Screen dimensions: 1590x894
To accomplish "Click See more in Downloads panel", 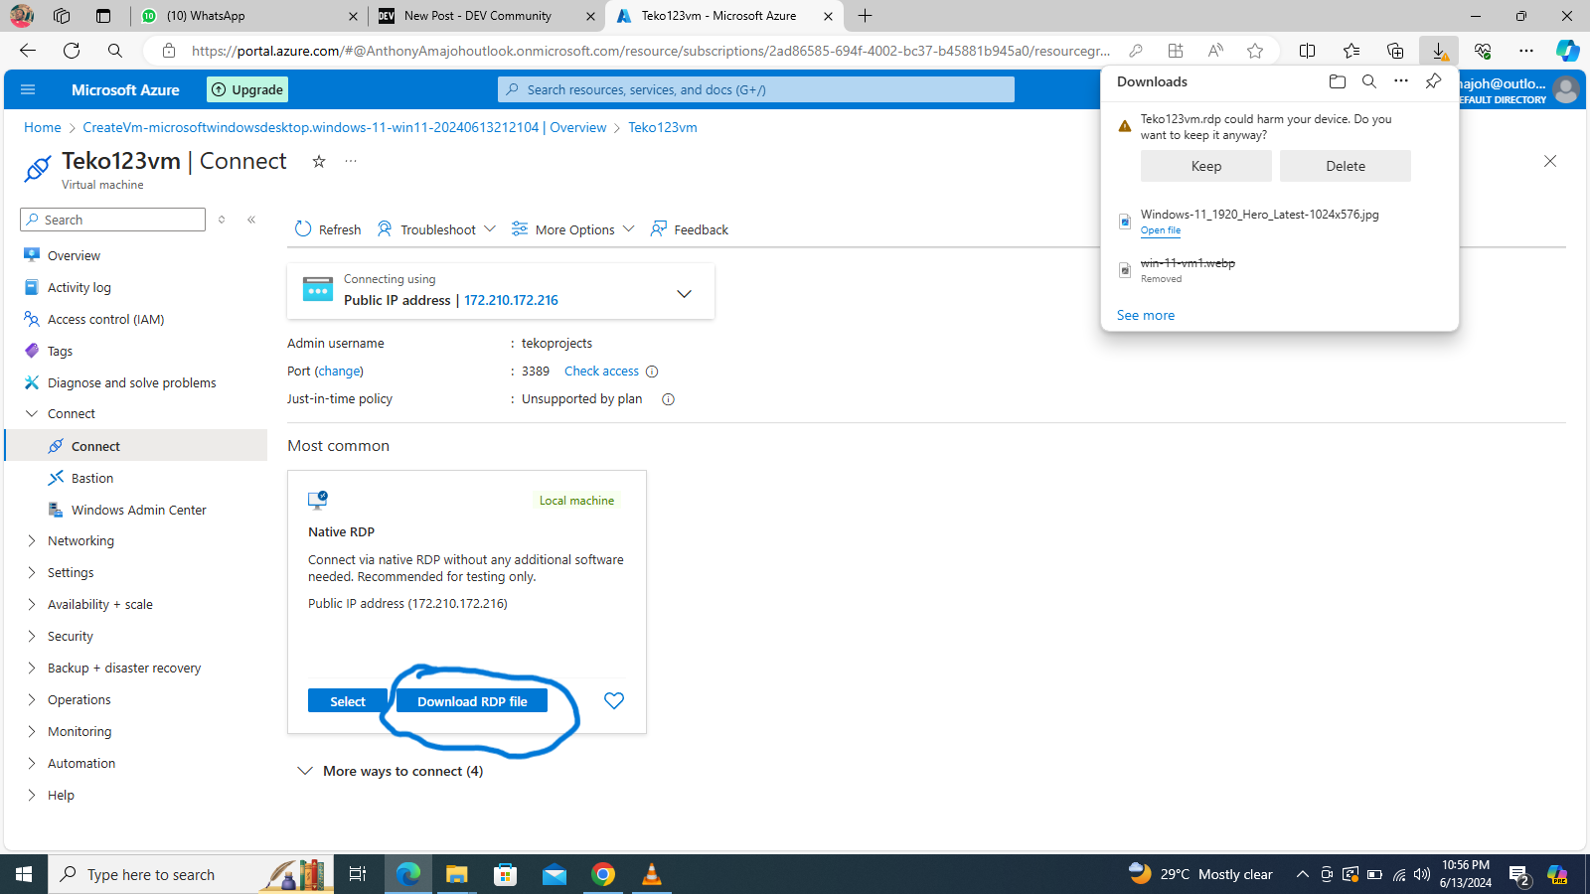I will 1146,315.
